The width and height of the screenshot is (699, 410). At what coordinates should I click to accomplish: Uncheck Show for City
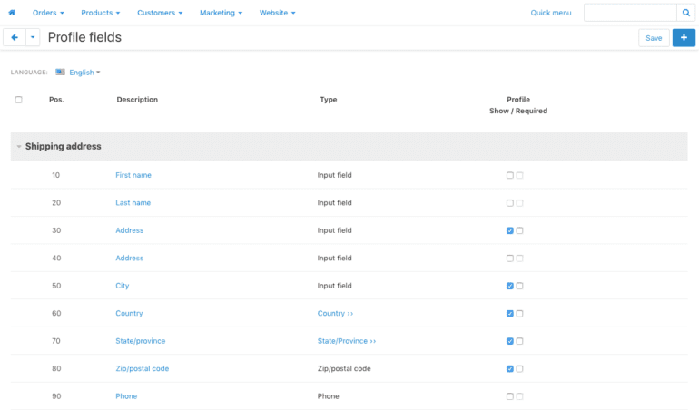pos(510,286)
